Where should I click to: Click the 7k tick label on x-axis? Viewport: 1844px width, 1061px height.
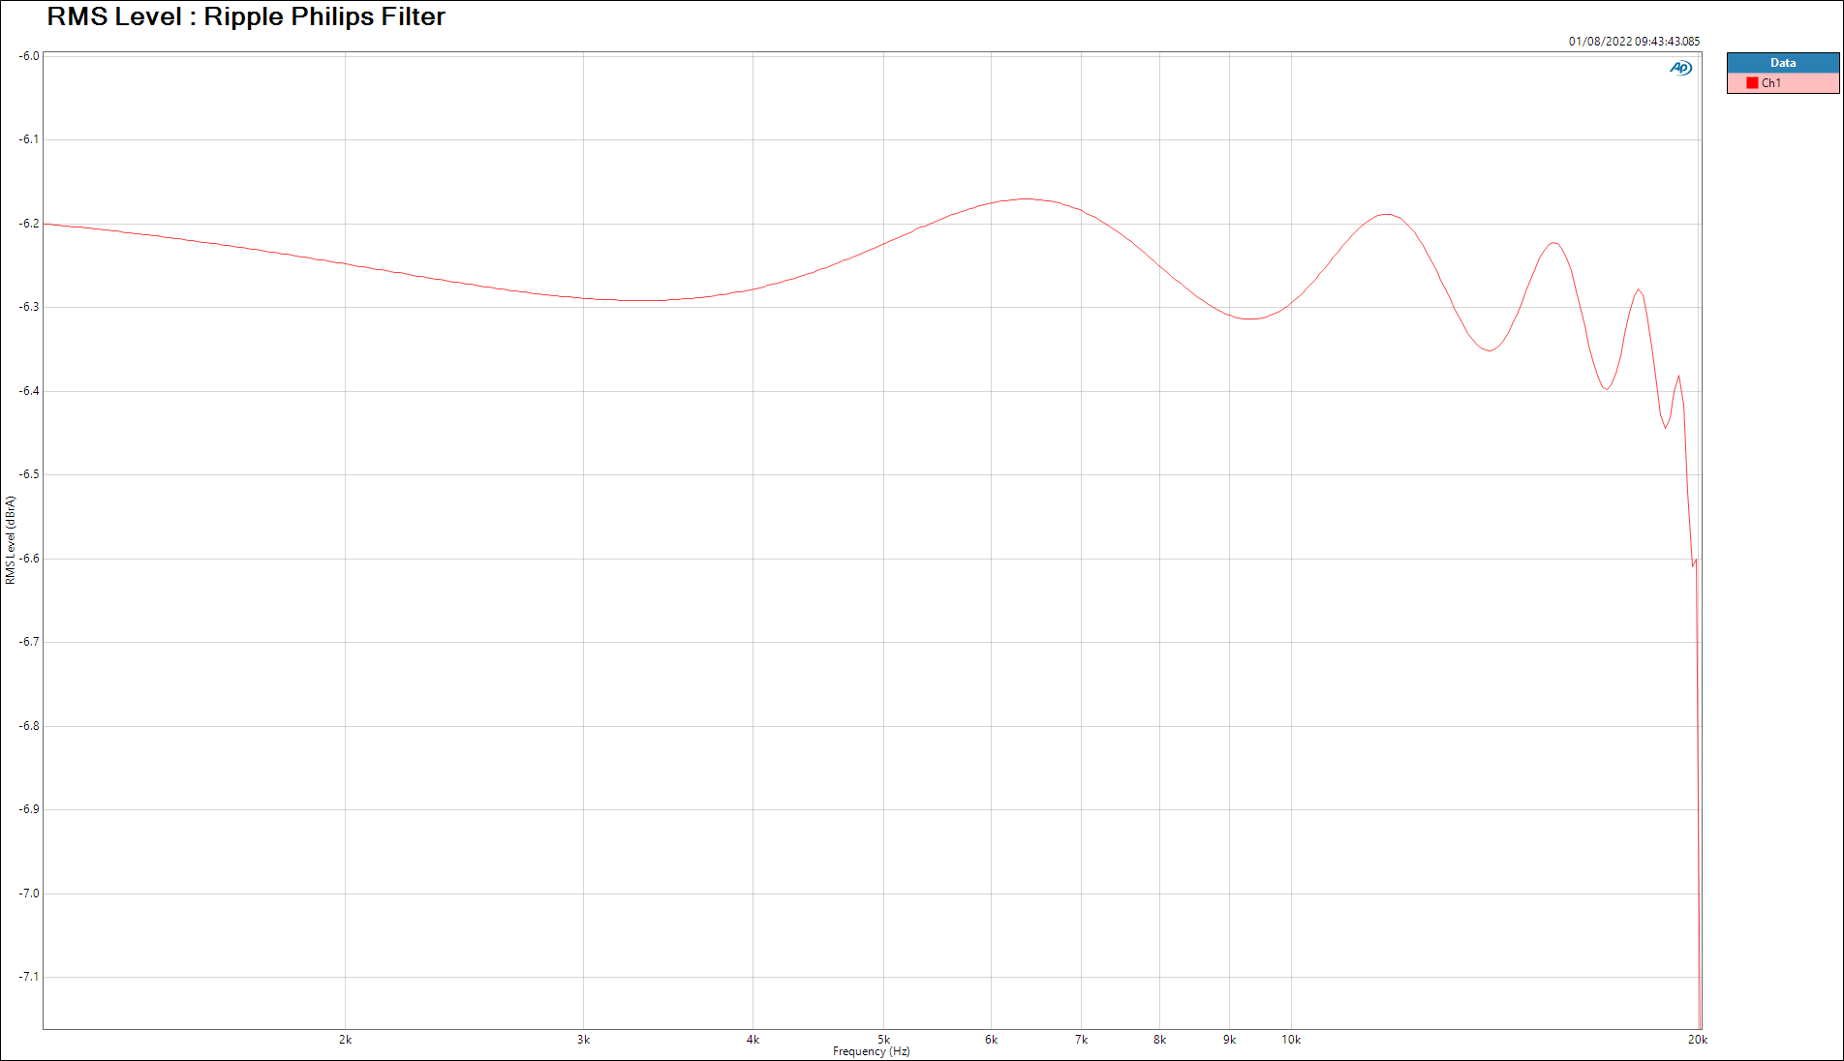tap(1081, 1040)
